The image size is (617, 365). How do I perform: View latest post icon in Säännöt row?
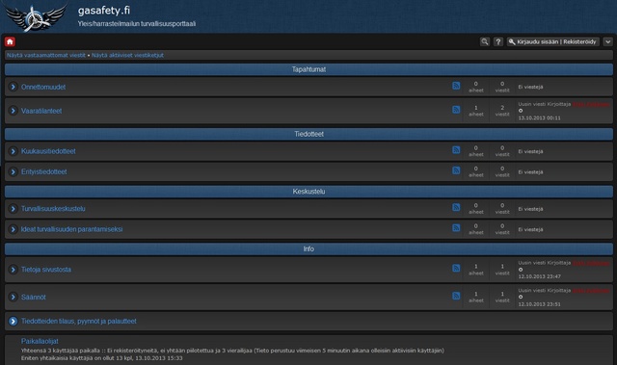coord(521,297)
